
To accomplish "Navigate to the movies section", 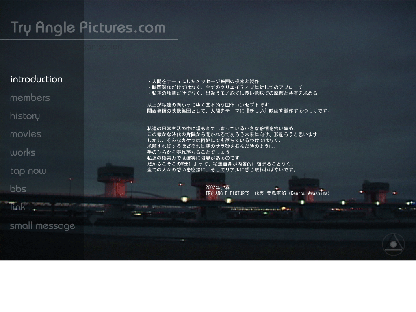I will click(x=26, y=134).
